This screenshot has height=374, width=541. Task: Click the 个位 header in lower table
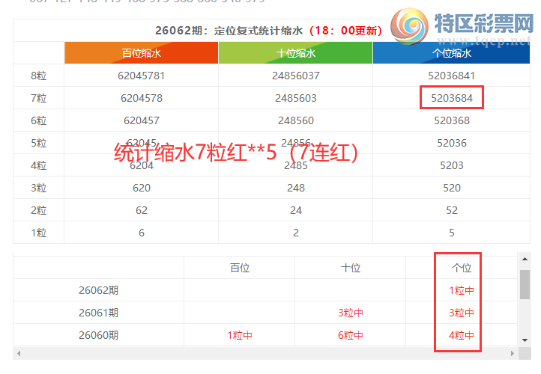coord(462,268)
